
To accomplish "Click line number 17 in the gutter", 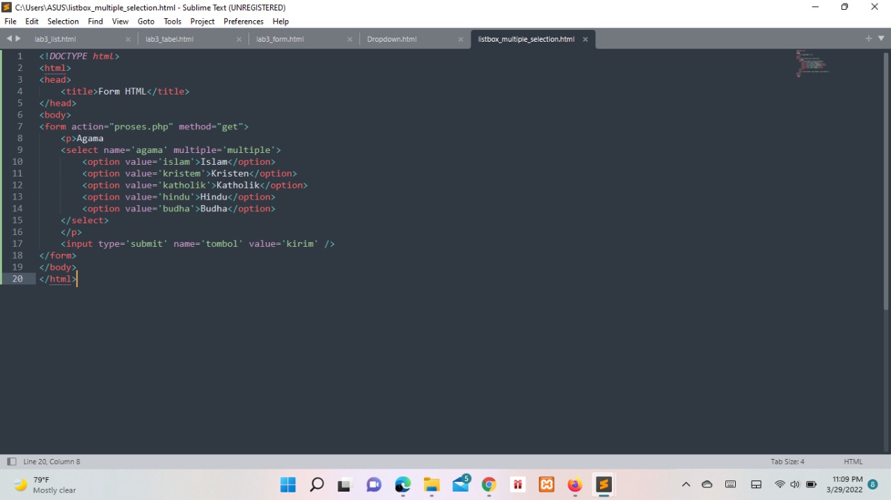I will coord(17,243).
